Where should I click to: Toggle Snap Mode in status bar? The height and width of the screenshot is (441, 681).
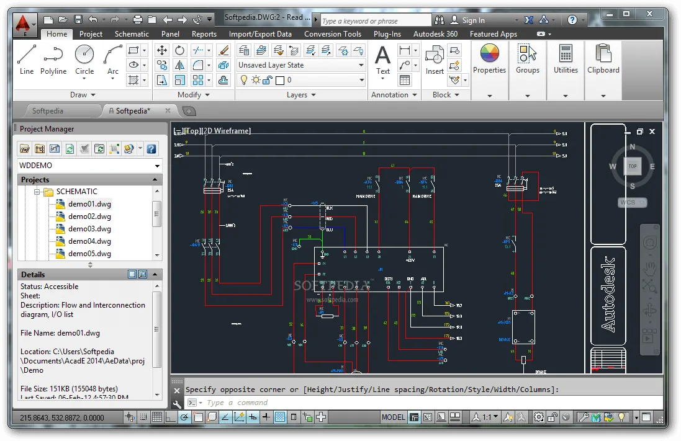[143, 417]
